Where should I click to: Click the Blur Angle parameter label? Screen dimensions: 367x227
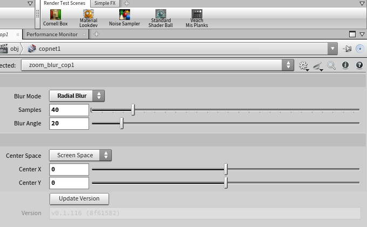click(28, 123)
